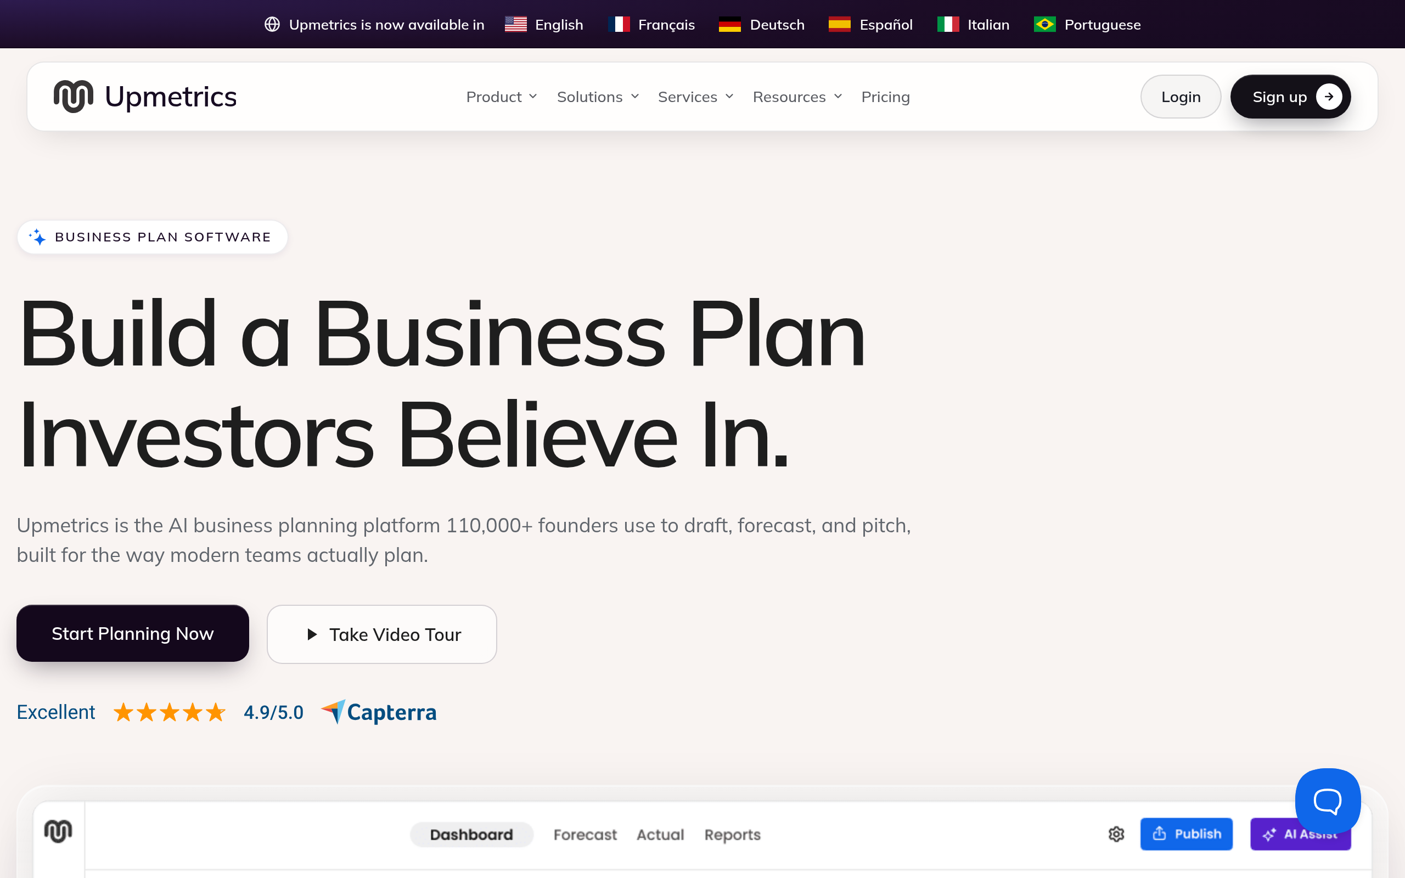The height and width of the screenshot is (878, 1405).
Task: Click the German flag icon
Action: (x=730, y=24)
